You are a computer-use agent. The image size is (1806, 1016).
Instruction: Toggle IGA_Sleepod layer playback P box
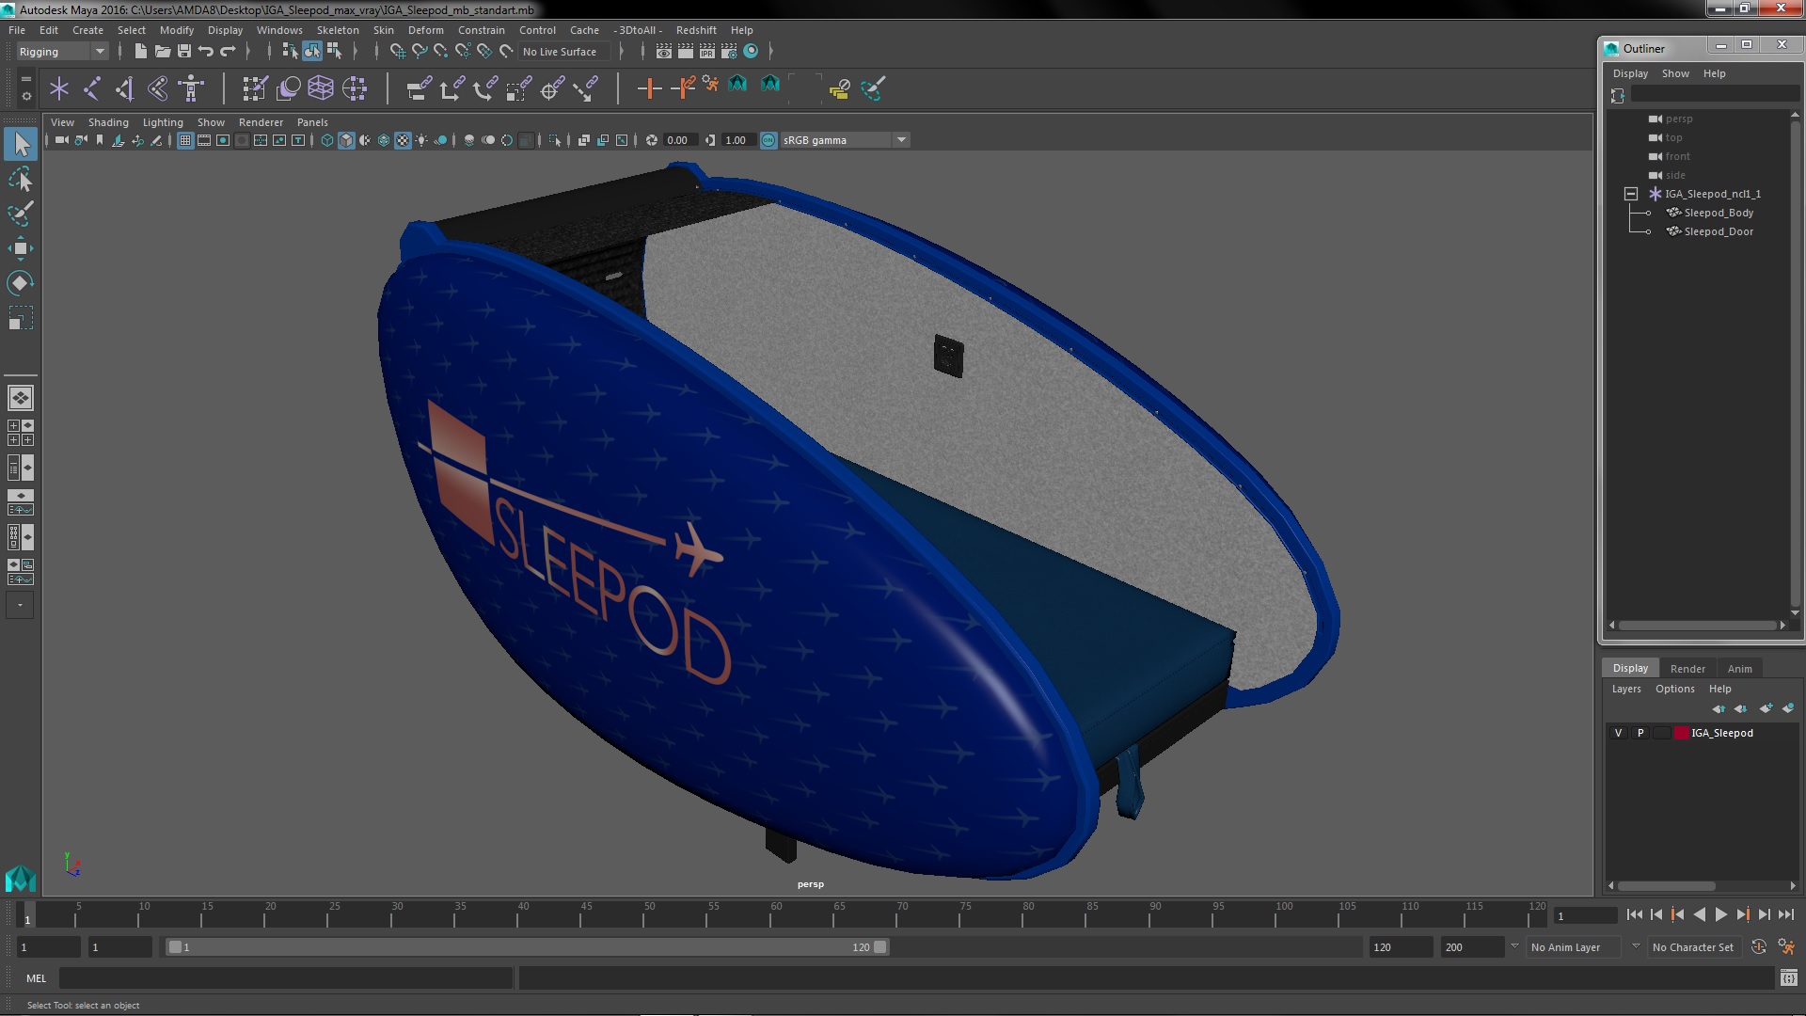(x=1640, y=733)
